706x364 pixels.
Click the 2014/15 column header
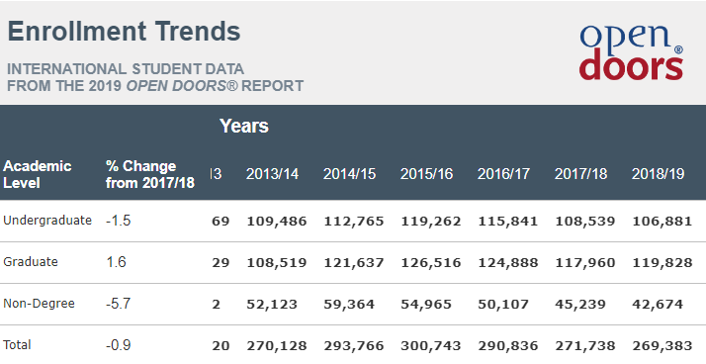[349, 174]
